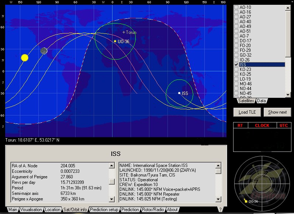
Task: Enable the FO-29 satellite checkbox
Action: [x=236, y=50]
